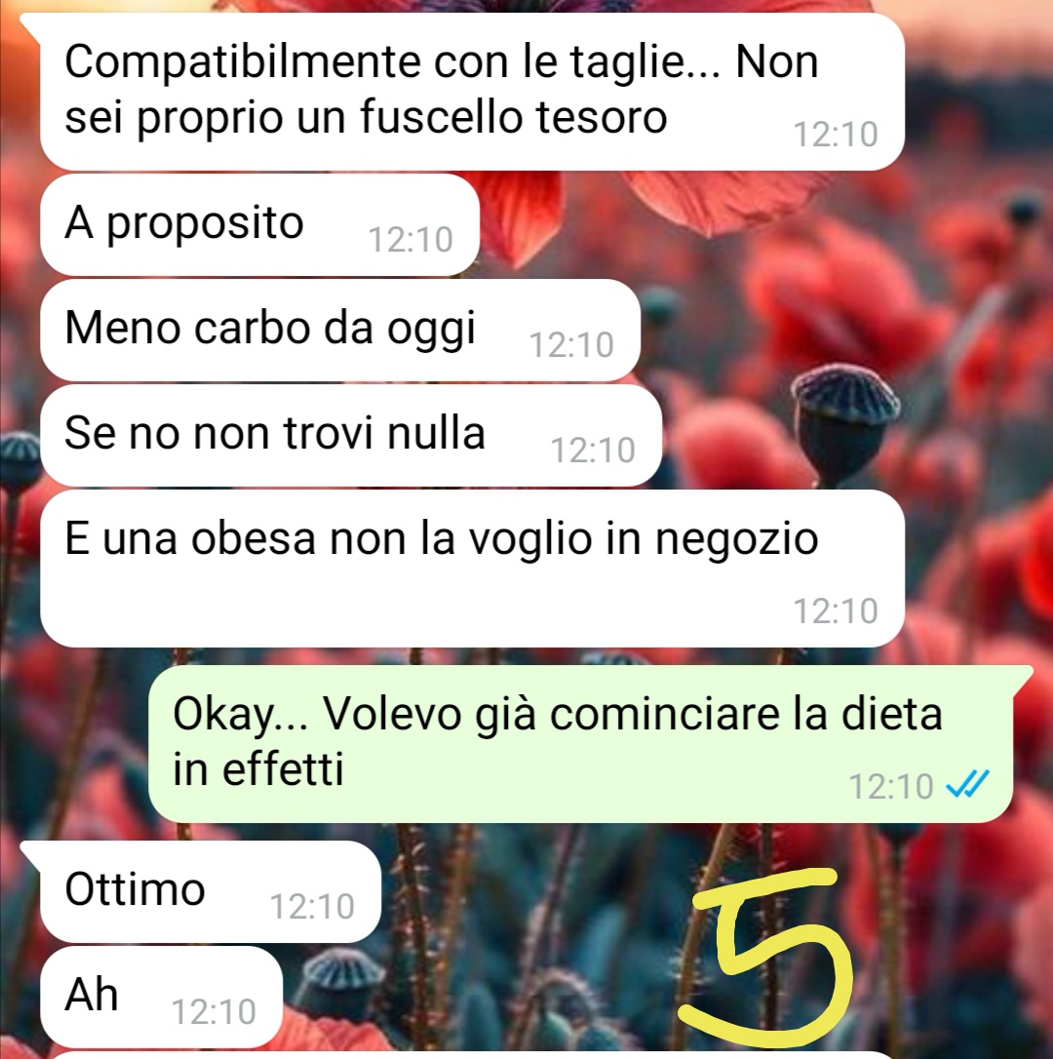Select the 'Ottimo' message bubble
This screenshot has height=1059, width=1053.
210,891
